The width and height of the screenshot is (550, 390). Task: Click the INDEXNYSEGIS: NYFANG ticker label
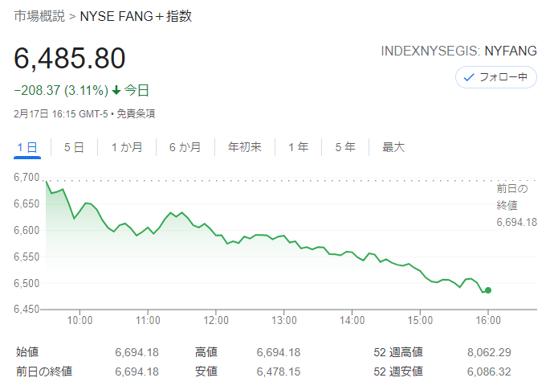pos(458,51)
